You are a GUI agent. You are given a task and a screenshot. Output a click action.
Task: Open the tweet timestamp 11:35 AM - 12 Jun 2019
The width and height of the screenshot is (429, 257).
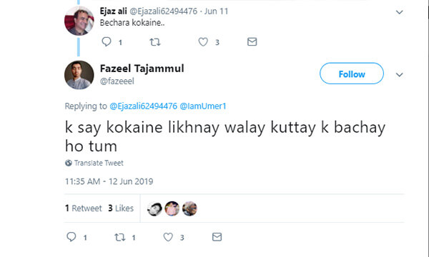click(x=109, y=181)
